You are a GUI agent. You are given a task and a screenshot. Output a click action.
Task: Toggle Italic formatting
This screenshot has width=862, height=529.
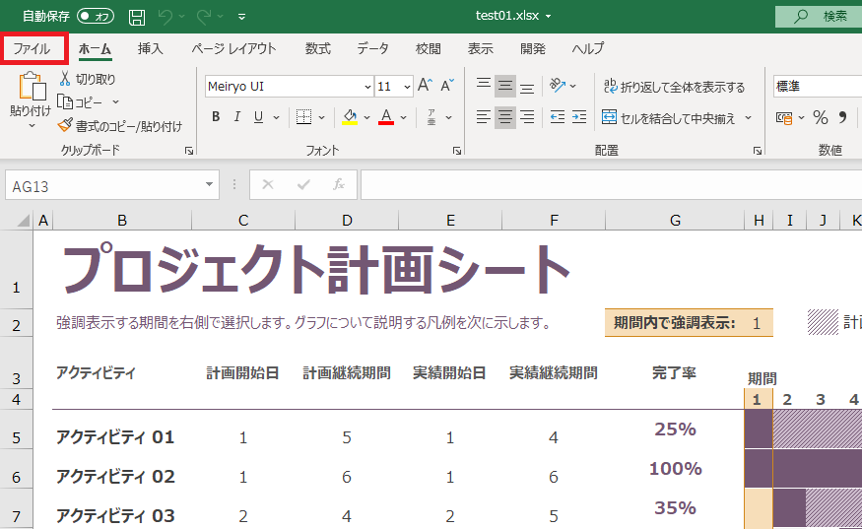click(237, 116)
